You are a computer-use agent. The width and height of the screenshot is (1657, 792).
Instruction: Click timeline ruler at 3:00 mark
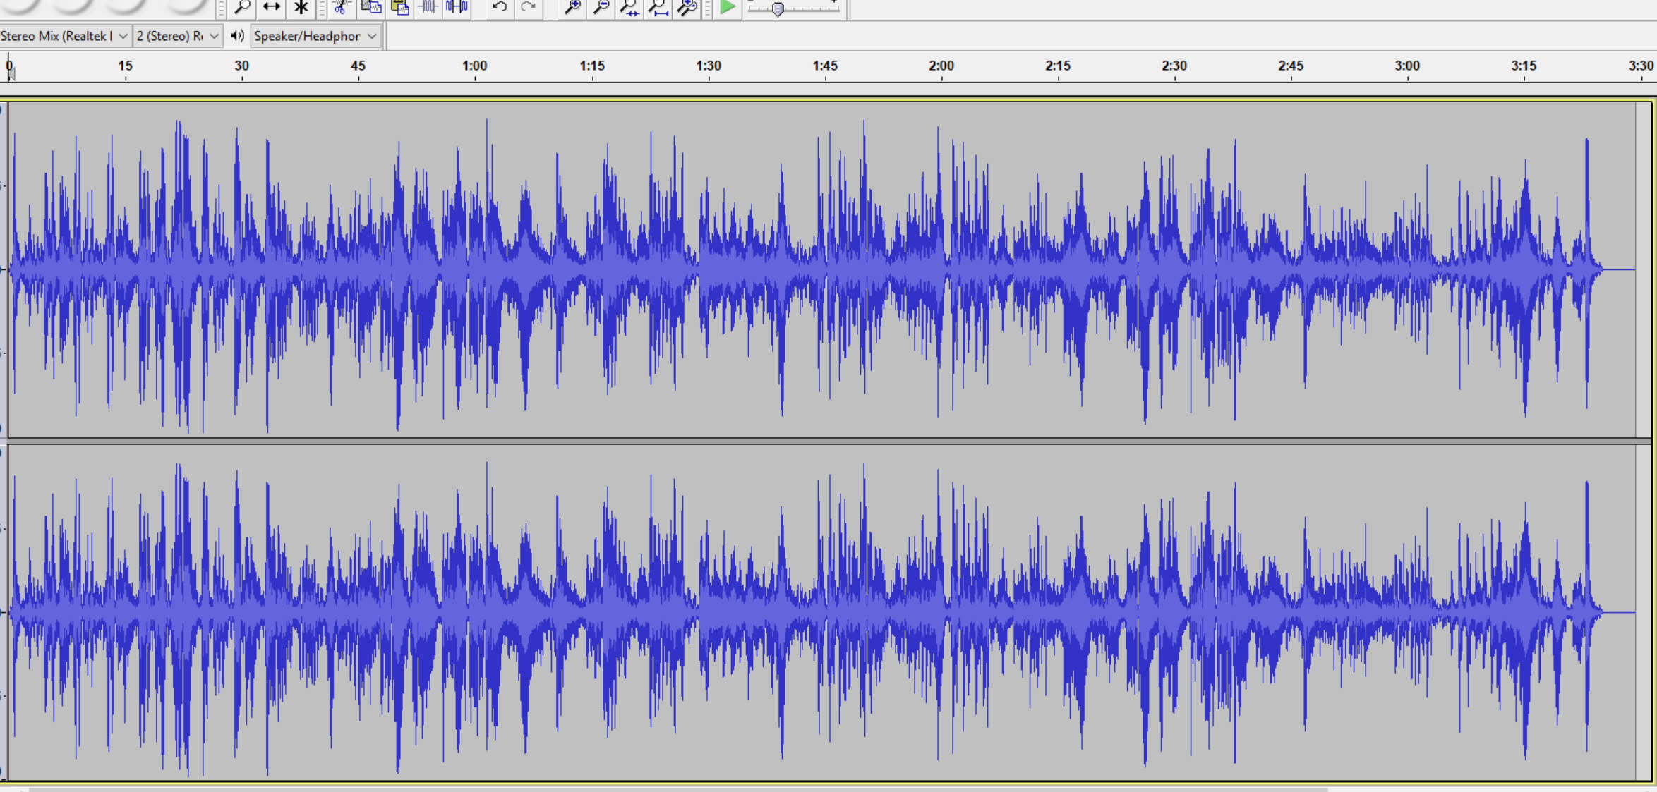coord(1407,67)
